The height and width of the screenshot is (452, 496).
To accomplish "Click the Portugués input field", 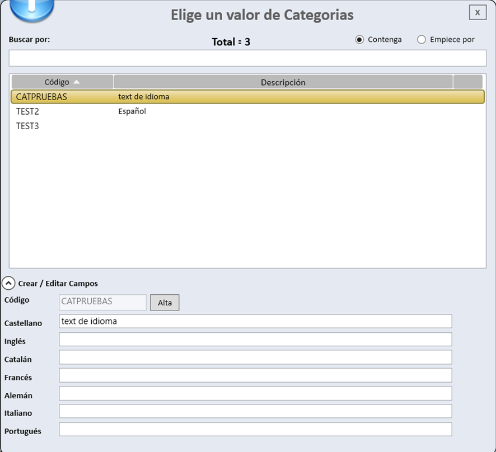I will pos(255,430).
